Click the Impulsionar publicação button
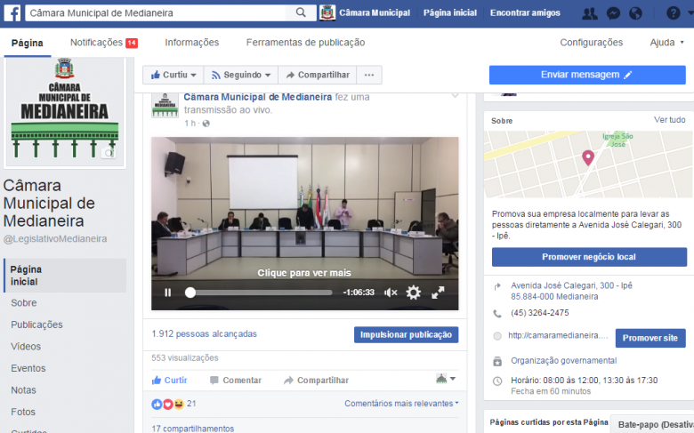Image resolution: width=694 pixels, height=433 pixels. tap(406, 335)
